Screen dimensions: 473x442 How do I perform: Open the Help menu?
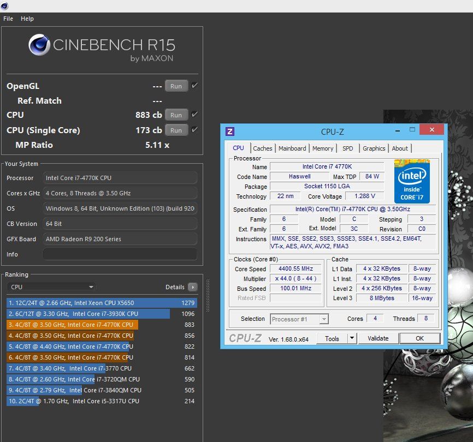coord(27,19)
